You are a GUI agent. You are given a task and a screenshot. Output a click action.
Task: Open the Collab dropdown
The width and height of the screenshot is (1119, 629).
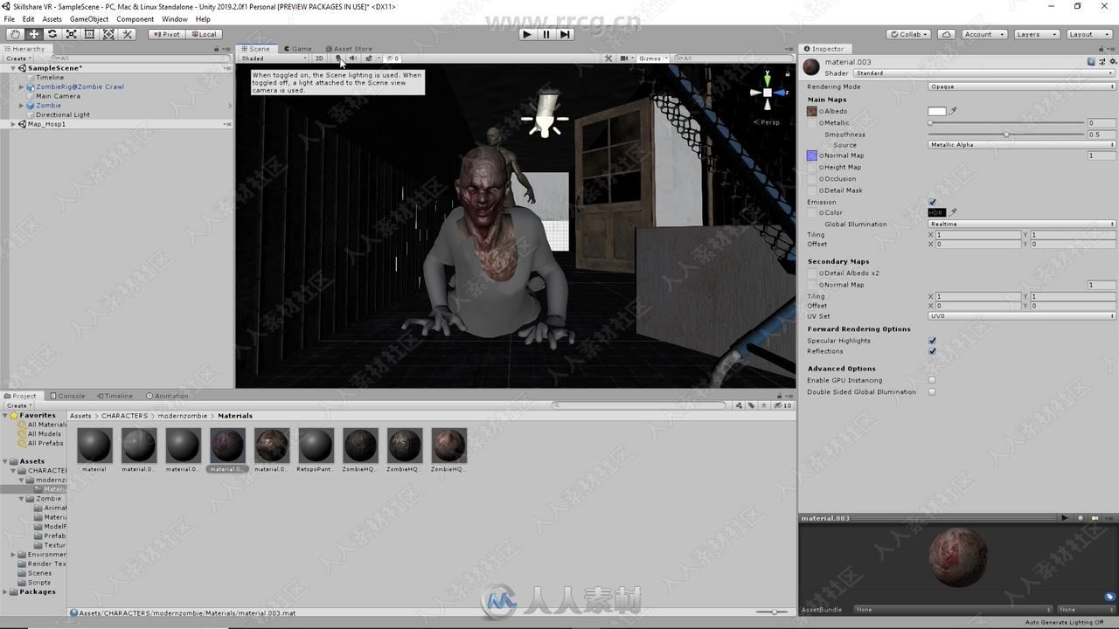tap(908, 34)
